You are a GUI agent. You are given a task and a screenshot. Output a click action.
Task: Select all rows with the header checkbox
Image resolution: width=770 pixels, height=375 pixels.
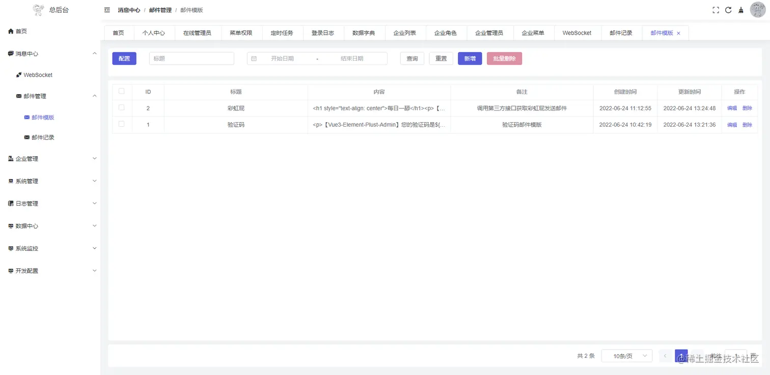point(122,92)
